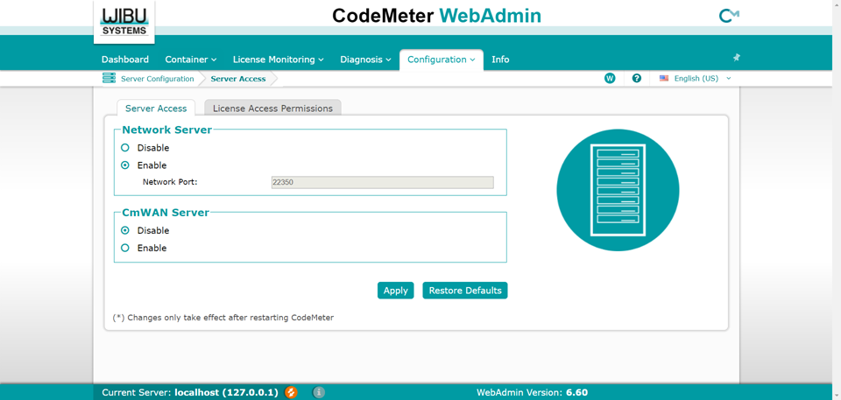Click the Restore Defaults button
Image resolution: width=841 pixels, height=400 pixels.
tap(464, 291)
